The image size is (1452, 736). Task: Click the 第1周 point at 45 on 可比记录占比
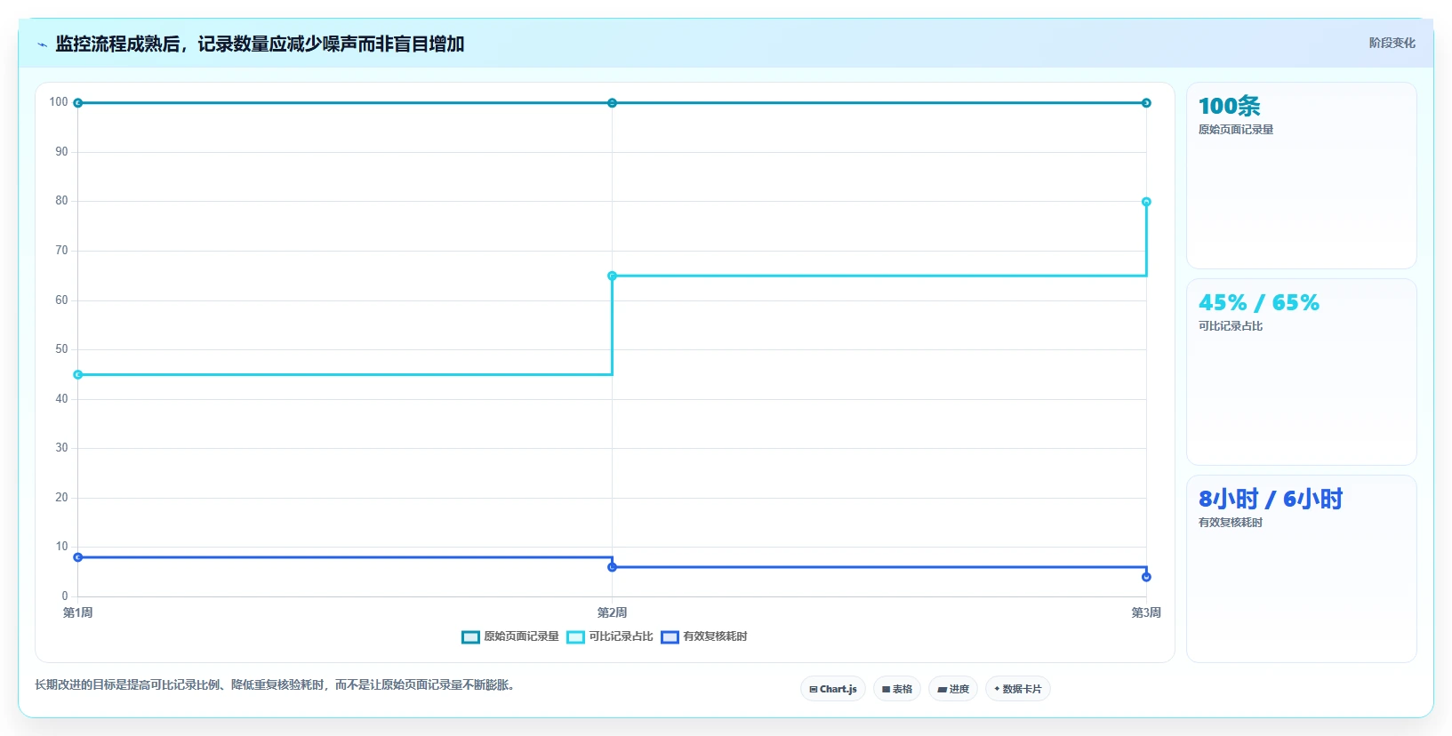[78, 375]
